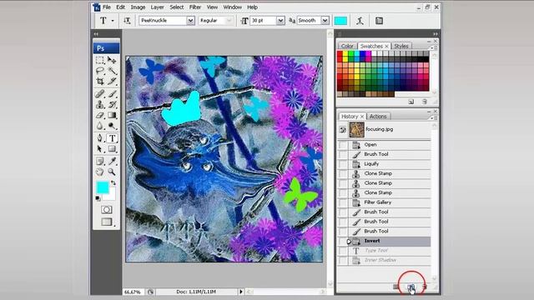Screen dimensions: 534x300
Task: Select the Rectangular Marquee tool
Action: pos(100,60)
